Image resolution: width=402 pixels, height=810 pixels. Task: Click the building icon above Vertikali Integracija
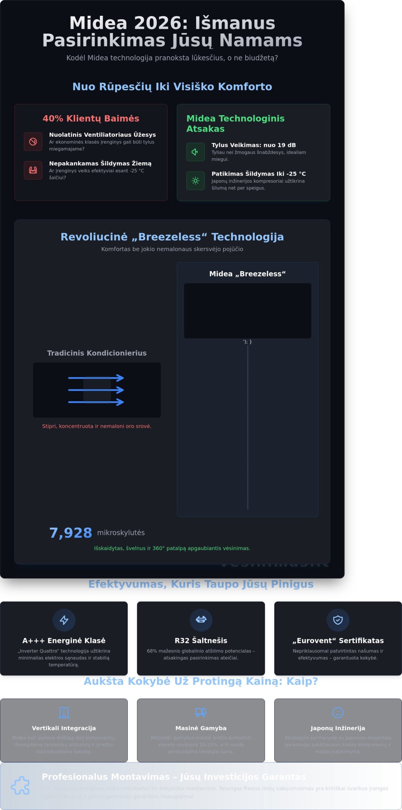coord(64,713)
